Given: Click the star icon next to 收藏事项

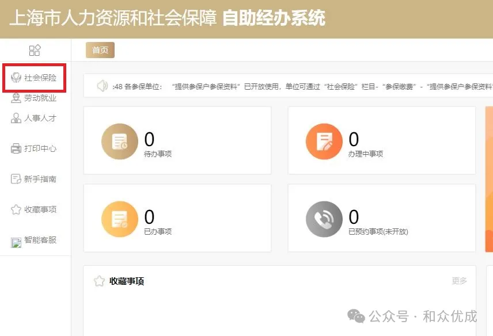Looking at the screenshot, I should 99,281.
